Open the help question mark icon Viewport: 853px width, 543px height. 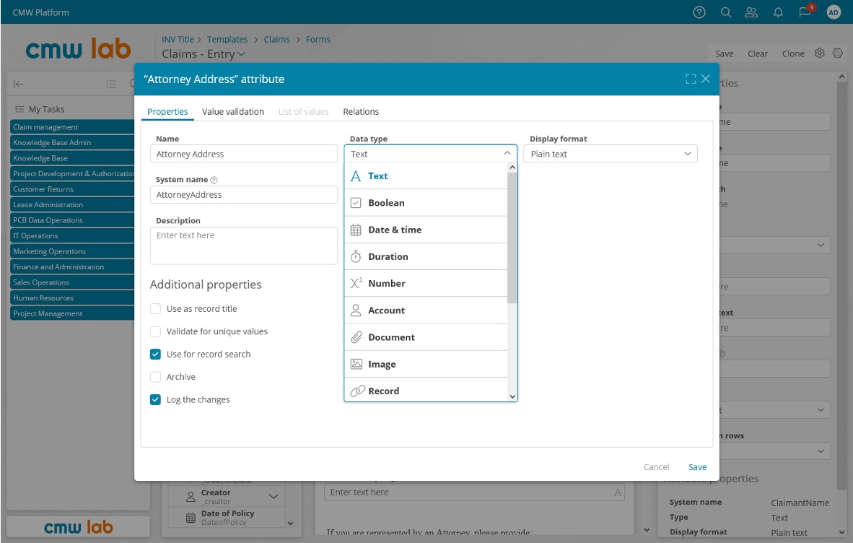tap(699, 12)
